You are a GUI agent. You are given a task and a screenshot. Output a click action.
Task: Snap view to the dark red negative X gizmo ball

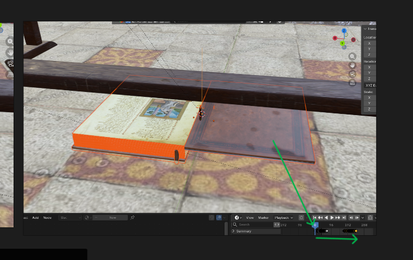tap(354, 40)
